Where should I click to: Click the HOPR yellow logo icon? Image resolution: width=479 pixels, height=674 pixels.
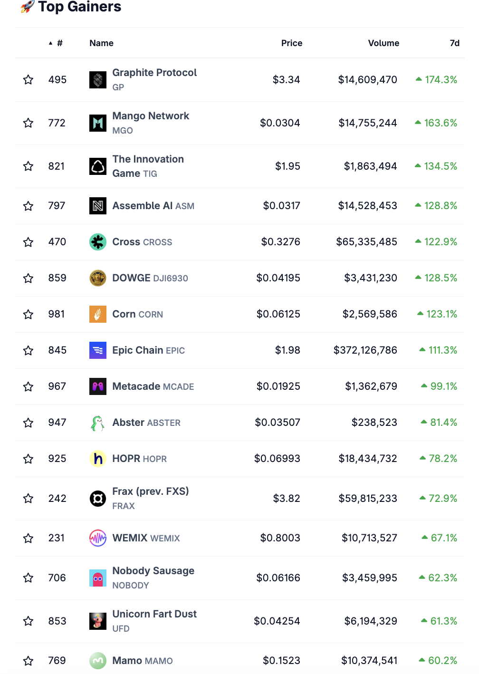[98, 459]
